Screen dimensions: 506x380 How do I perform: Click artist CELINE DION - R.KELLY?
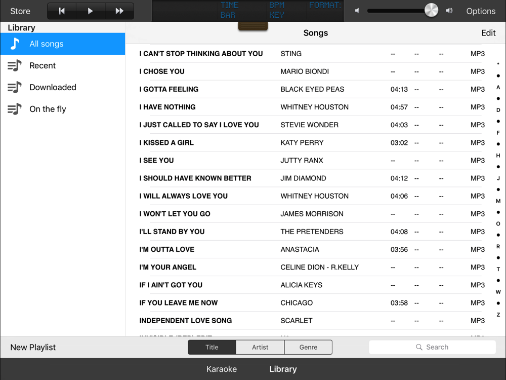(x=319, y=267)
